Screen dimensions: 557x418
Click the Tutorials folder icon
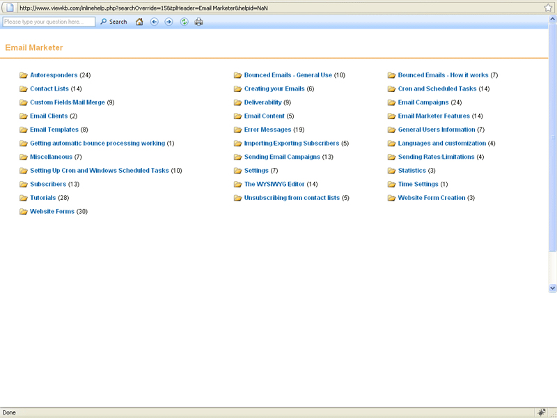point(24,198)
